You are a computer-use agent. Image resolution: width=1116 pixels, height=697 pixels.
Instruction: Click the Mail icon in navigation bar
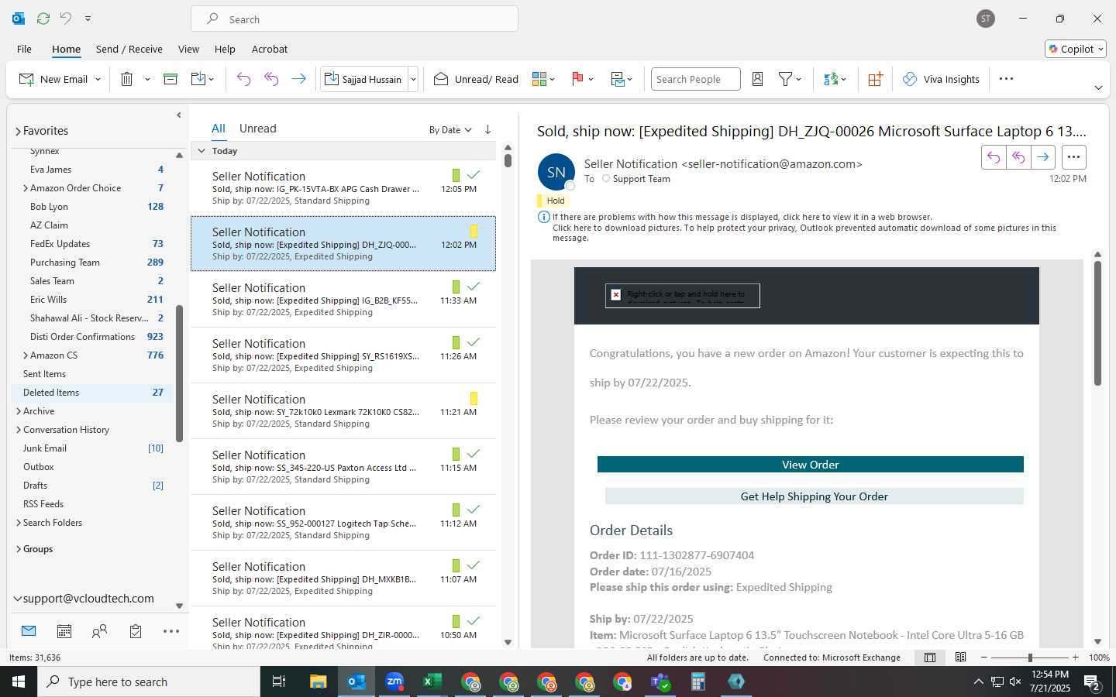click(x=29, y=631)
